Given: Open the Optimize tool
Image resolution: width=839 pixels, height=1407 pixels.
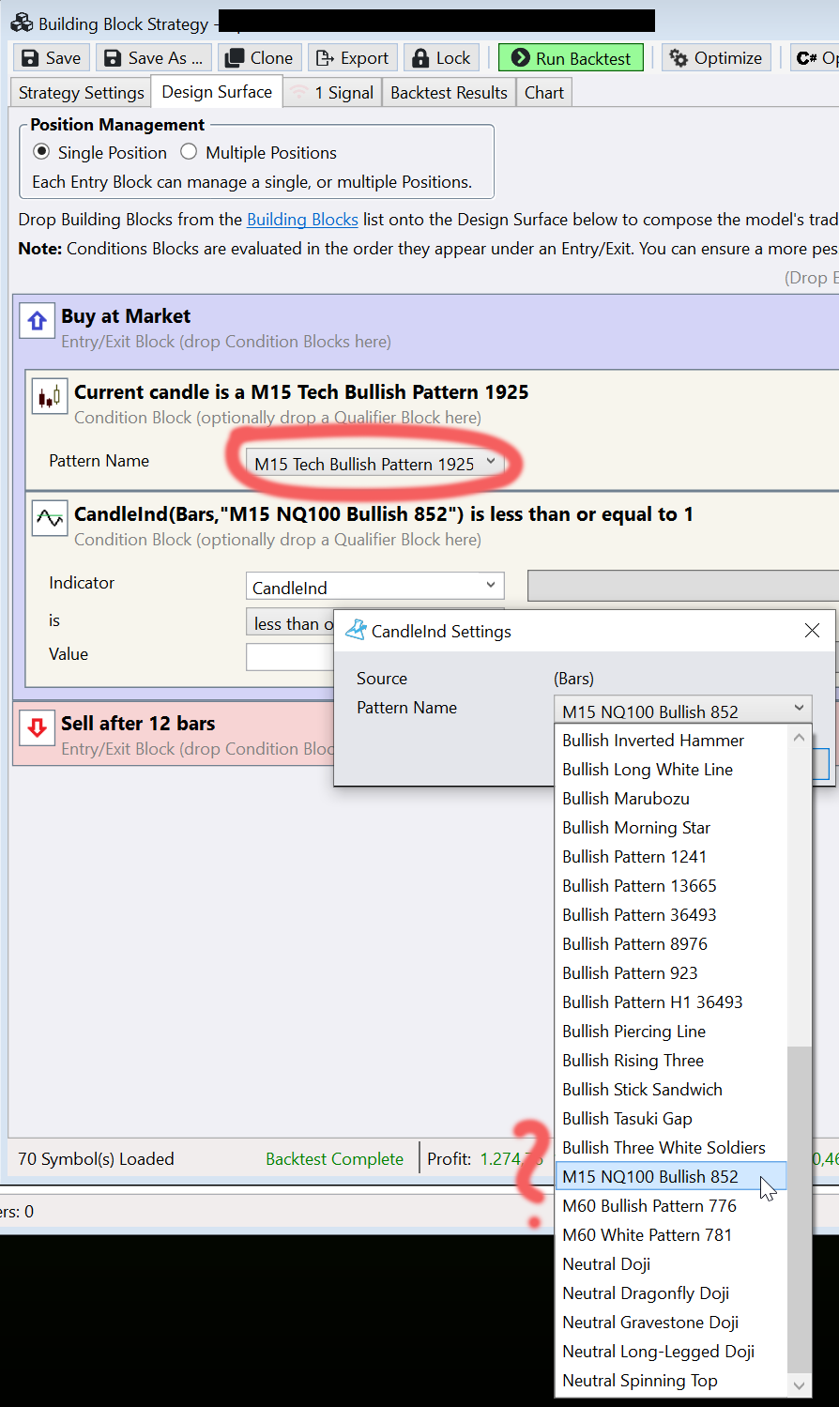Looking at the screenshot, I should click(717, 58).
